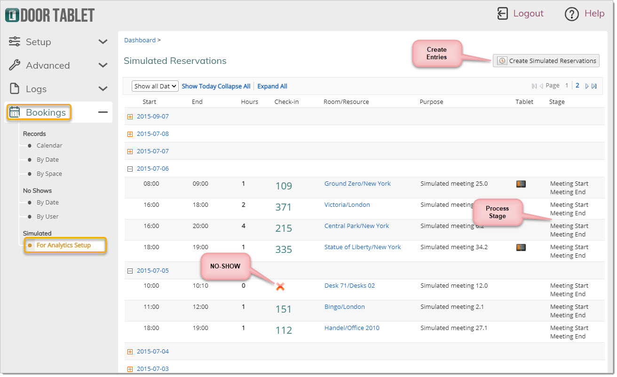Image resolution: width=617 pixels, height=377 pixels.
Task: Expand the 2015-09-07 date group
Action: [130, 117]
